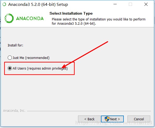Click the ANACONDA green wordmark
Image resolution: width=155 pixels, height=128 pixels.
(30, 18)
